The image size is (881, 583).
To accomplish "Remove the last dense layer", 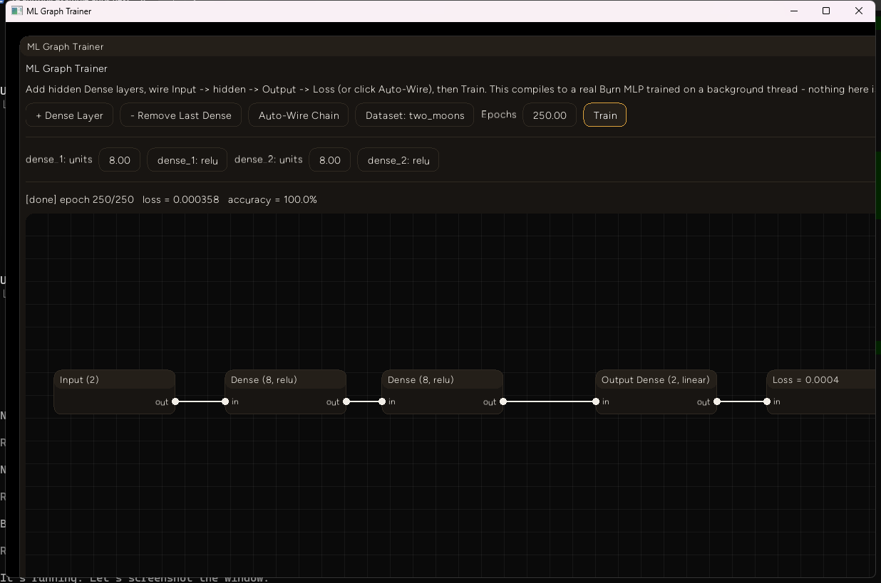I will [180, 115].
